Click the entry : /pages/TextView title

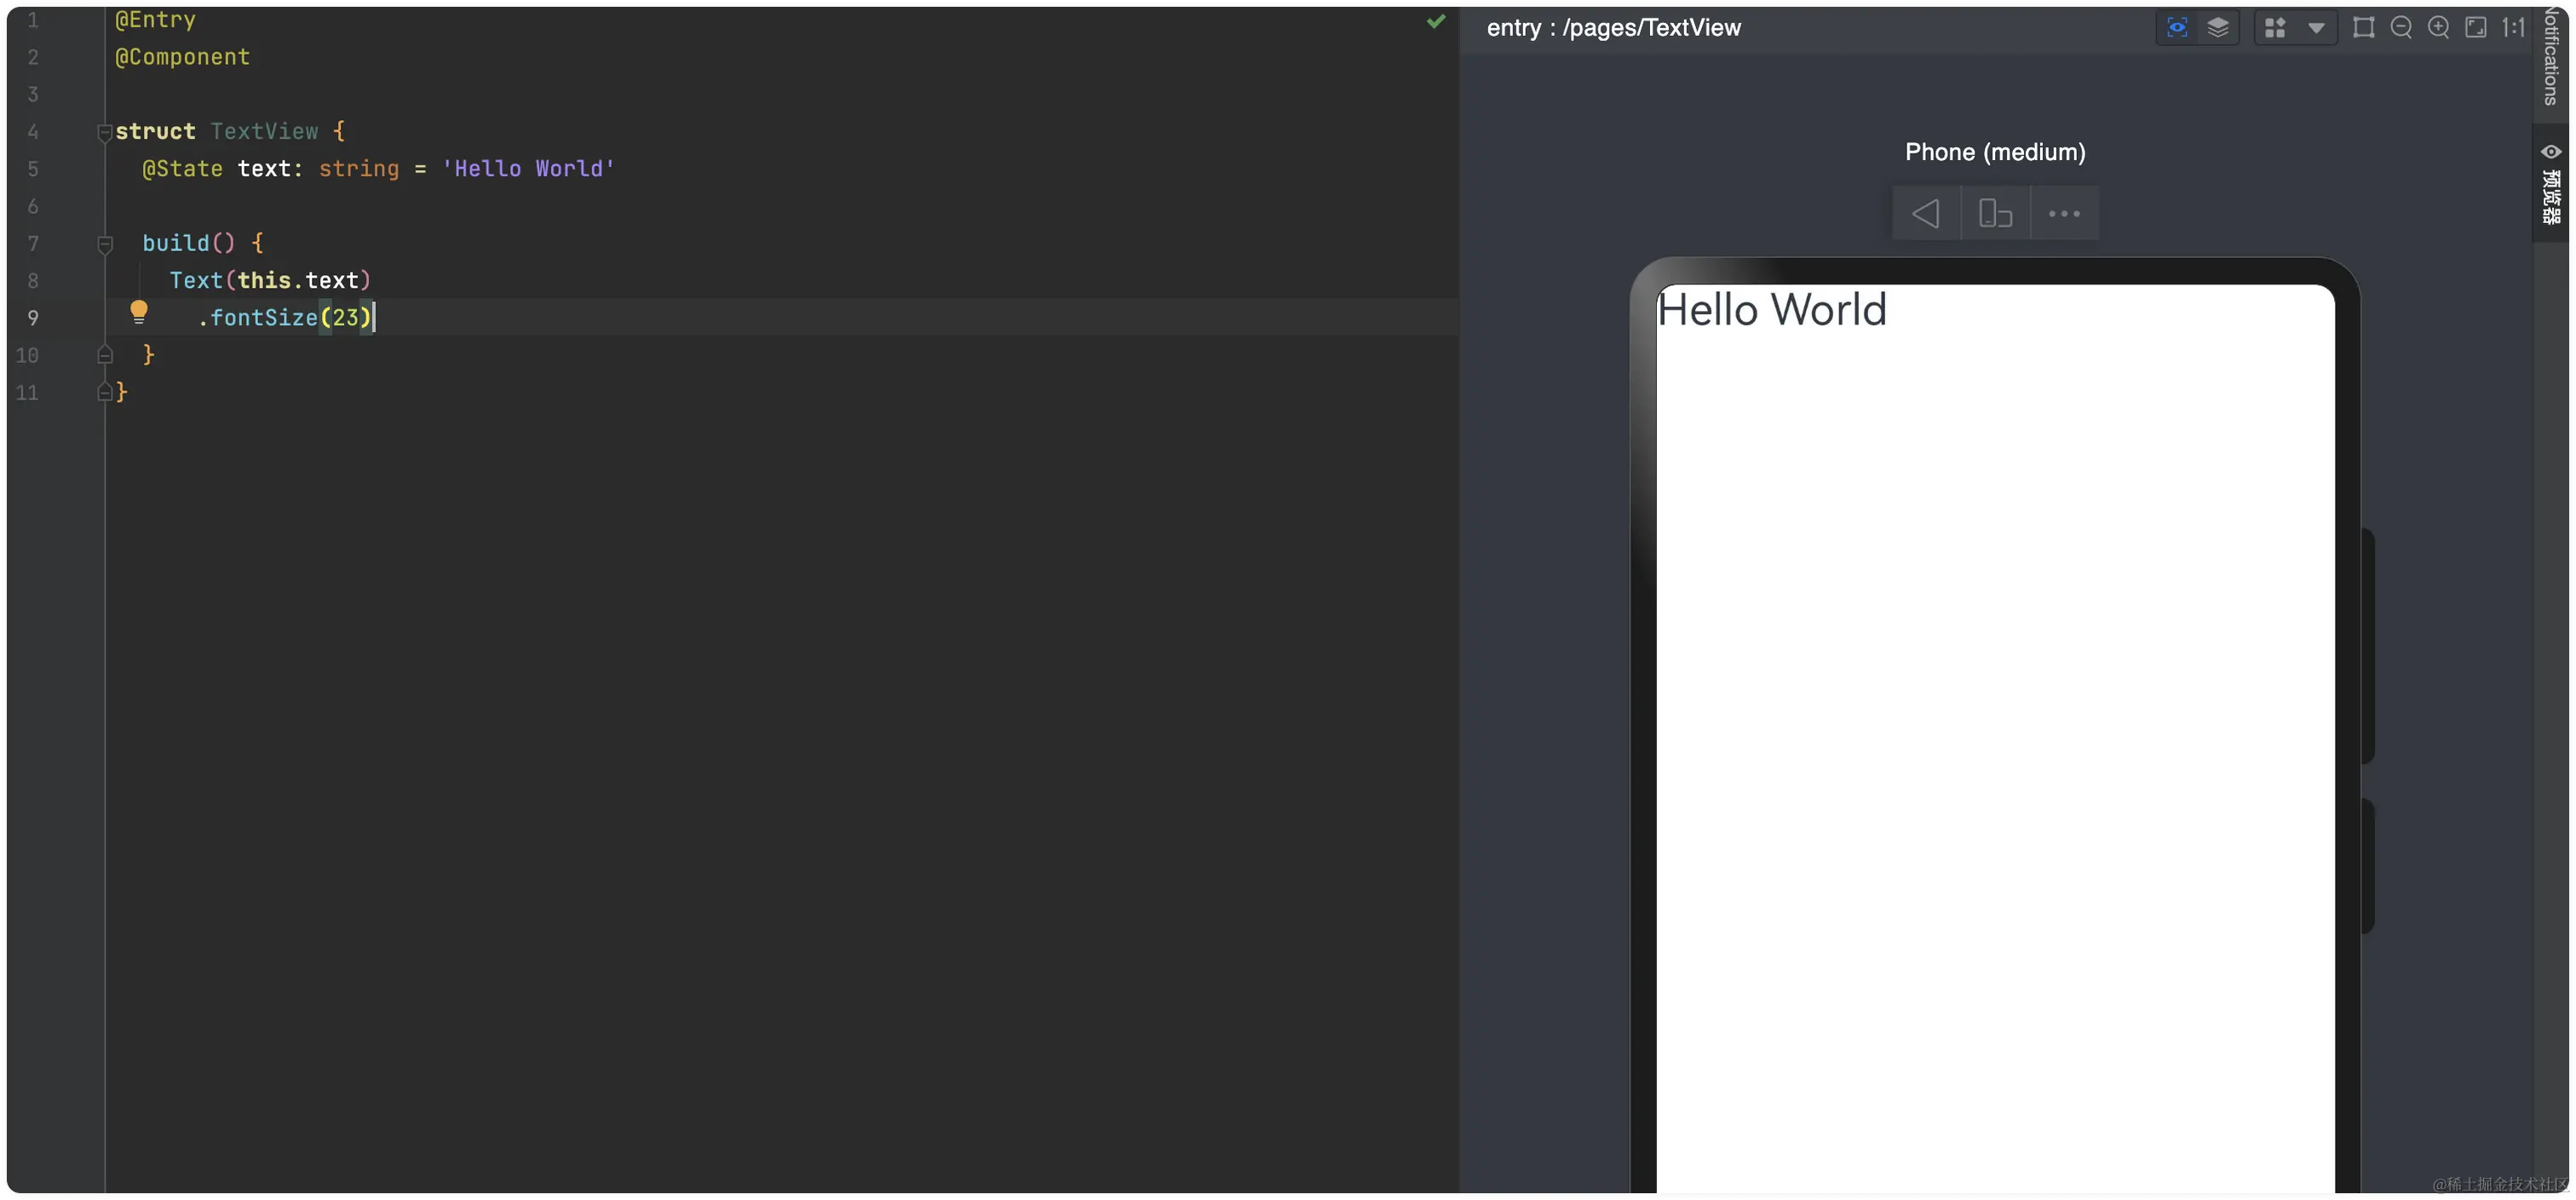pos(1613,28)
